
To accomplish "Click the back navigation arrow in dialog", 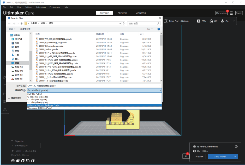I will coord(9,23).
